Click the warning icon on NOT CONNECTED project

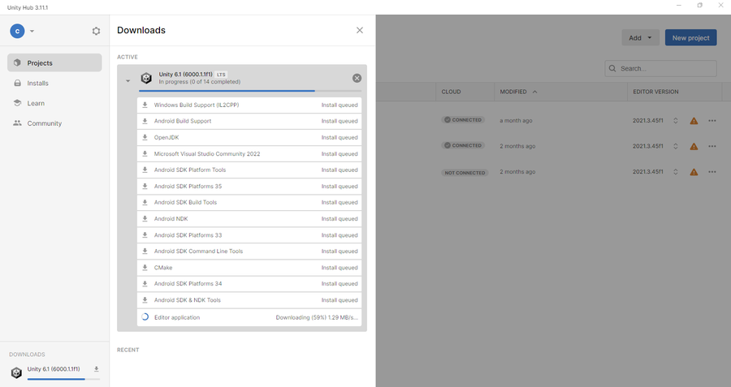coord(694,172)
